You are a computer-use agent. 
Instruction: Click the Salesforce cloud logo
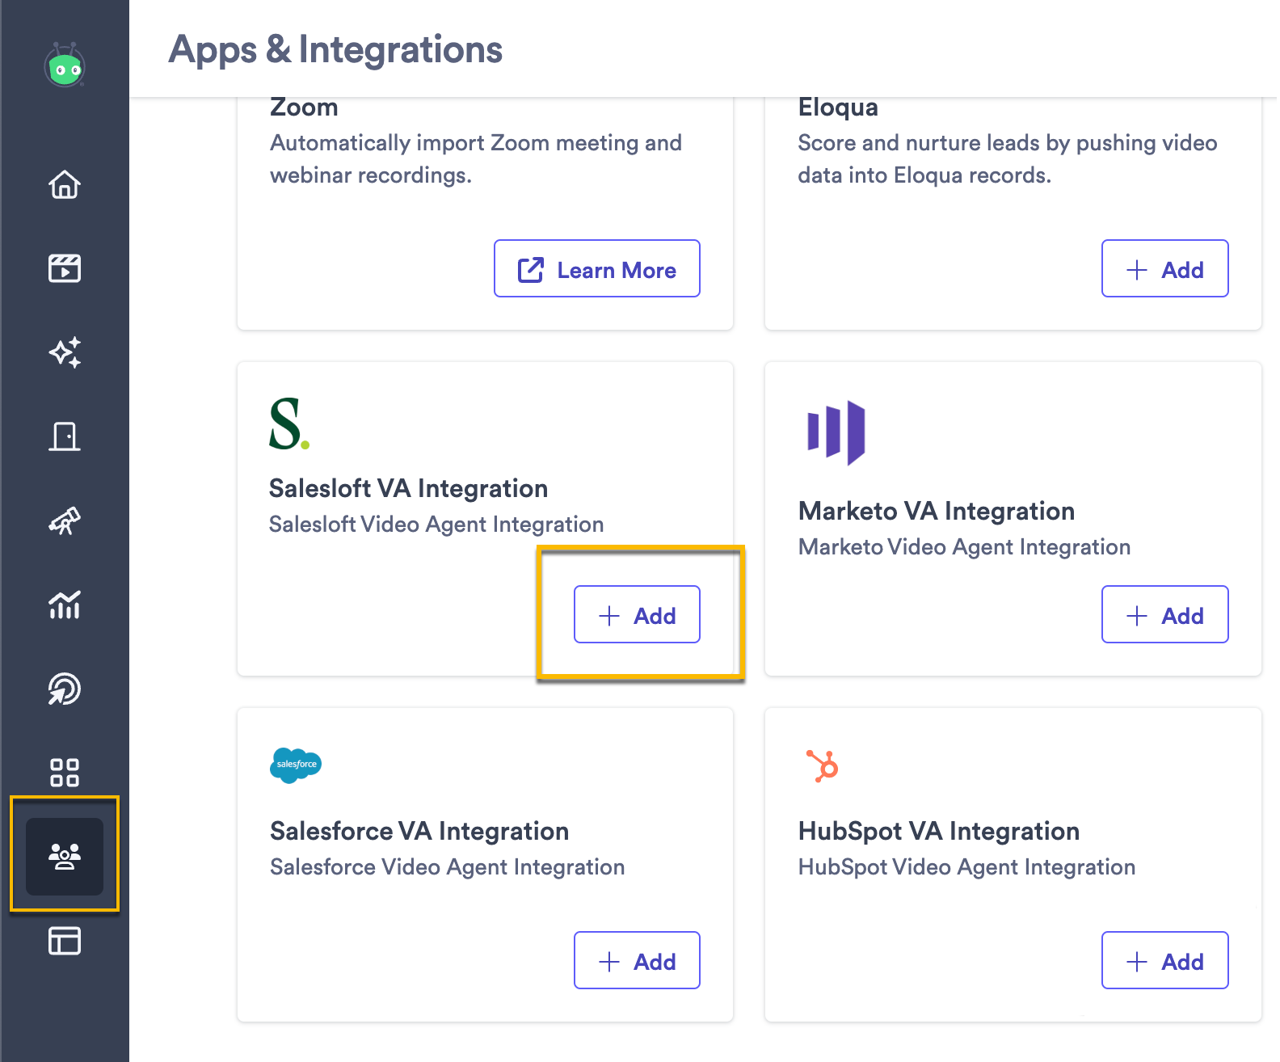coord(296,765)
